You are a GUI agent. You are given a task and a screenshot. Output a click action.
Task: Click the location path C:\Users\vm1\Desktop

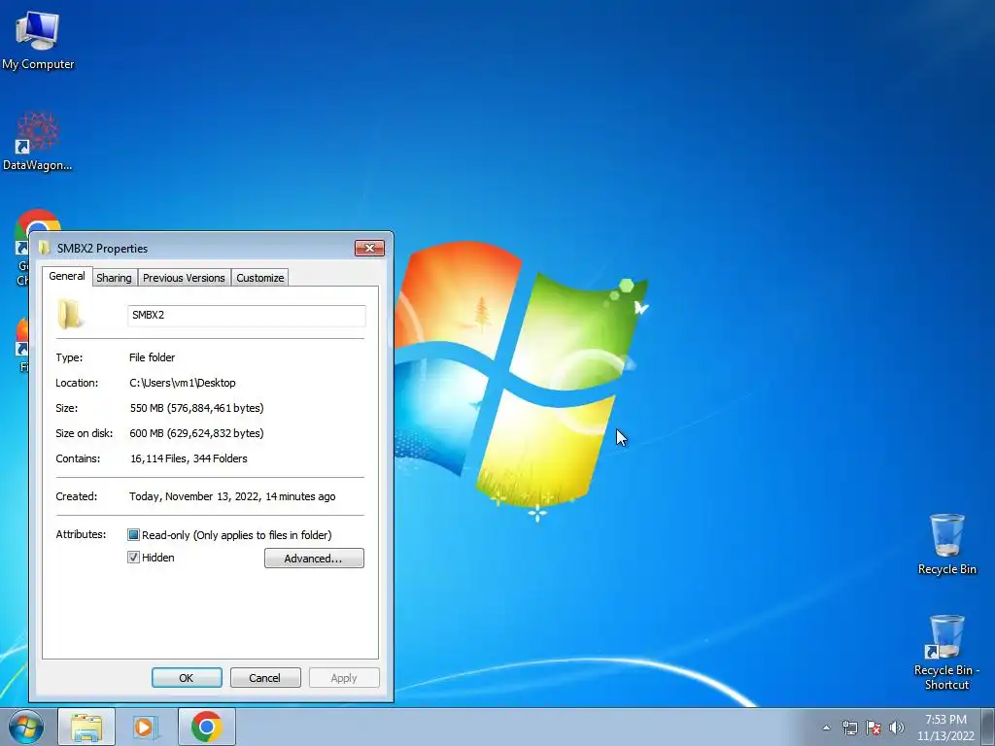tap(183, 383)
